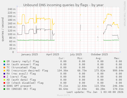The image size is (127, 98).
Task: Click the CD (check disabled) red swatch
Action: point(4,83)
